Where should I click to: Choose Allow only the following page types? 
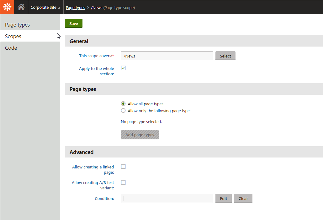click(123, 111)
